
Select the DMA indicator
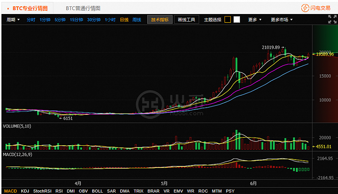[125, 191]
